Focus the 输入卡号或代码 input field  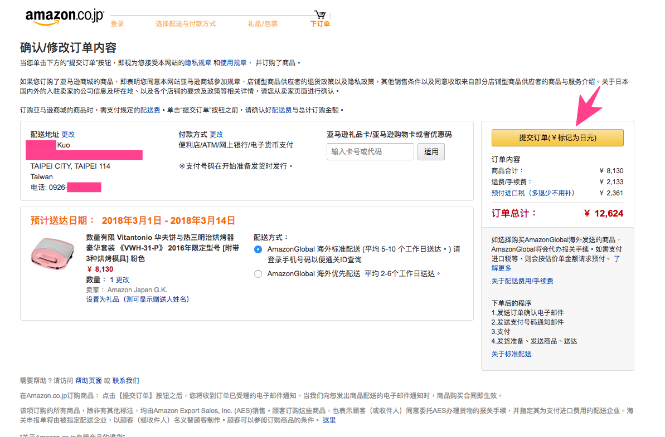[x=370, y=151]
